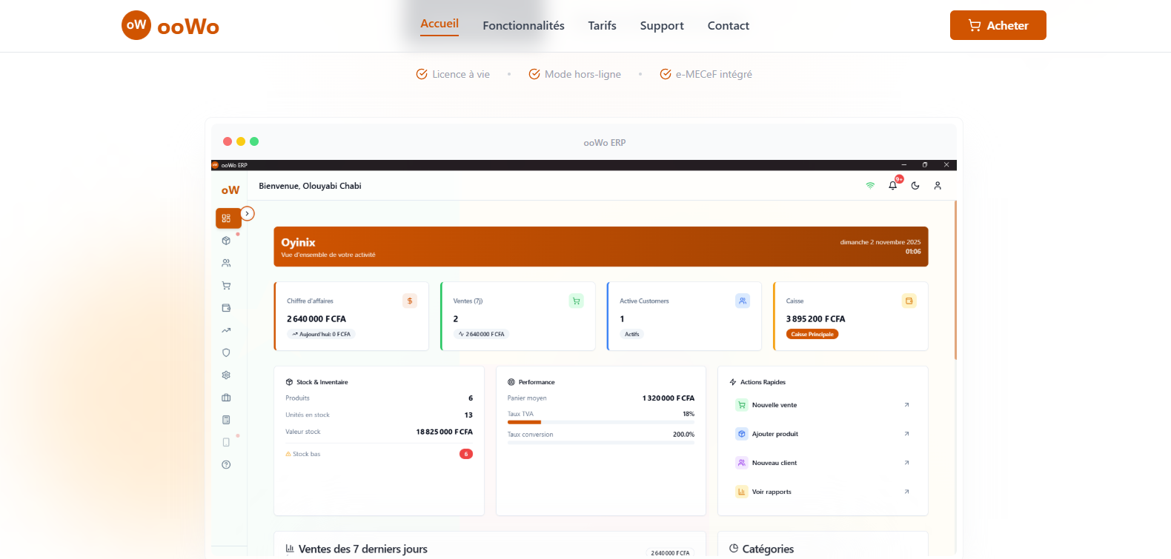Open the customers people icon in the sidebar
This screenshot has width=1171, height=559.
tap(226, 263)
